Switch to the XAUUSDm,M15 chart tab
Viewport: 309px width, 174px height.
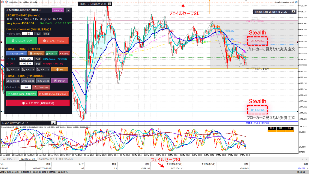click(46, 159)
